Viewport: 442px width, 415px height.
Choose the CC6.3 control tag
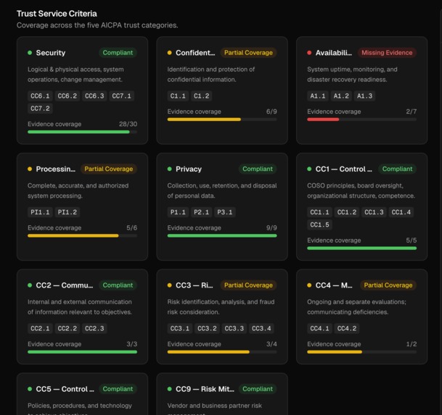(94, 96)
